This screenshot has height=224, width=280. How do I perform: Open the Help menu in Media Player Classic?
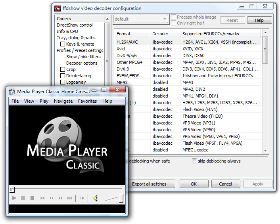[107, 101]
